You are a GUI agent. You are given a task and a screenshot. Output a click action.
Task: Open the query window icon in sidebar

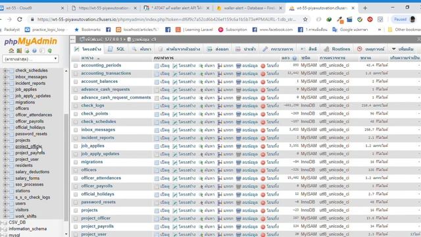tap(27, 51)
